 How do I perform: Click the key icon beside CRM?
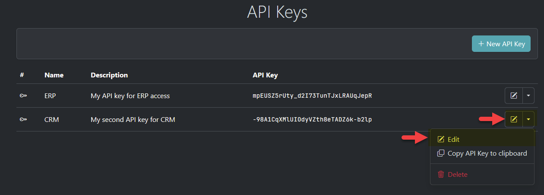pos(23,119)
